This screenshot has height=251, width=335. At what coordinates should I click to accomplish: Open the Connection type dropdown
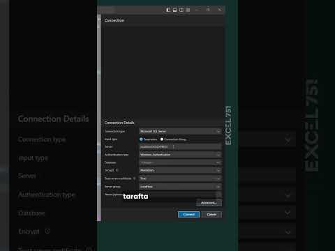tap(180, 131)
